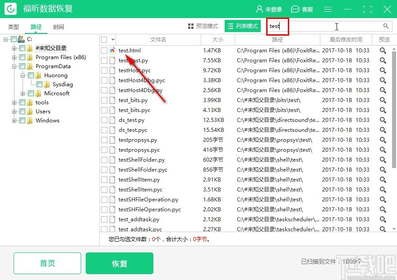Switch to the 时间 tab

[x=59, y=27]
